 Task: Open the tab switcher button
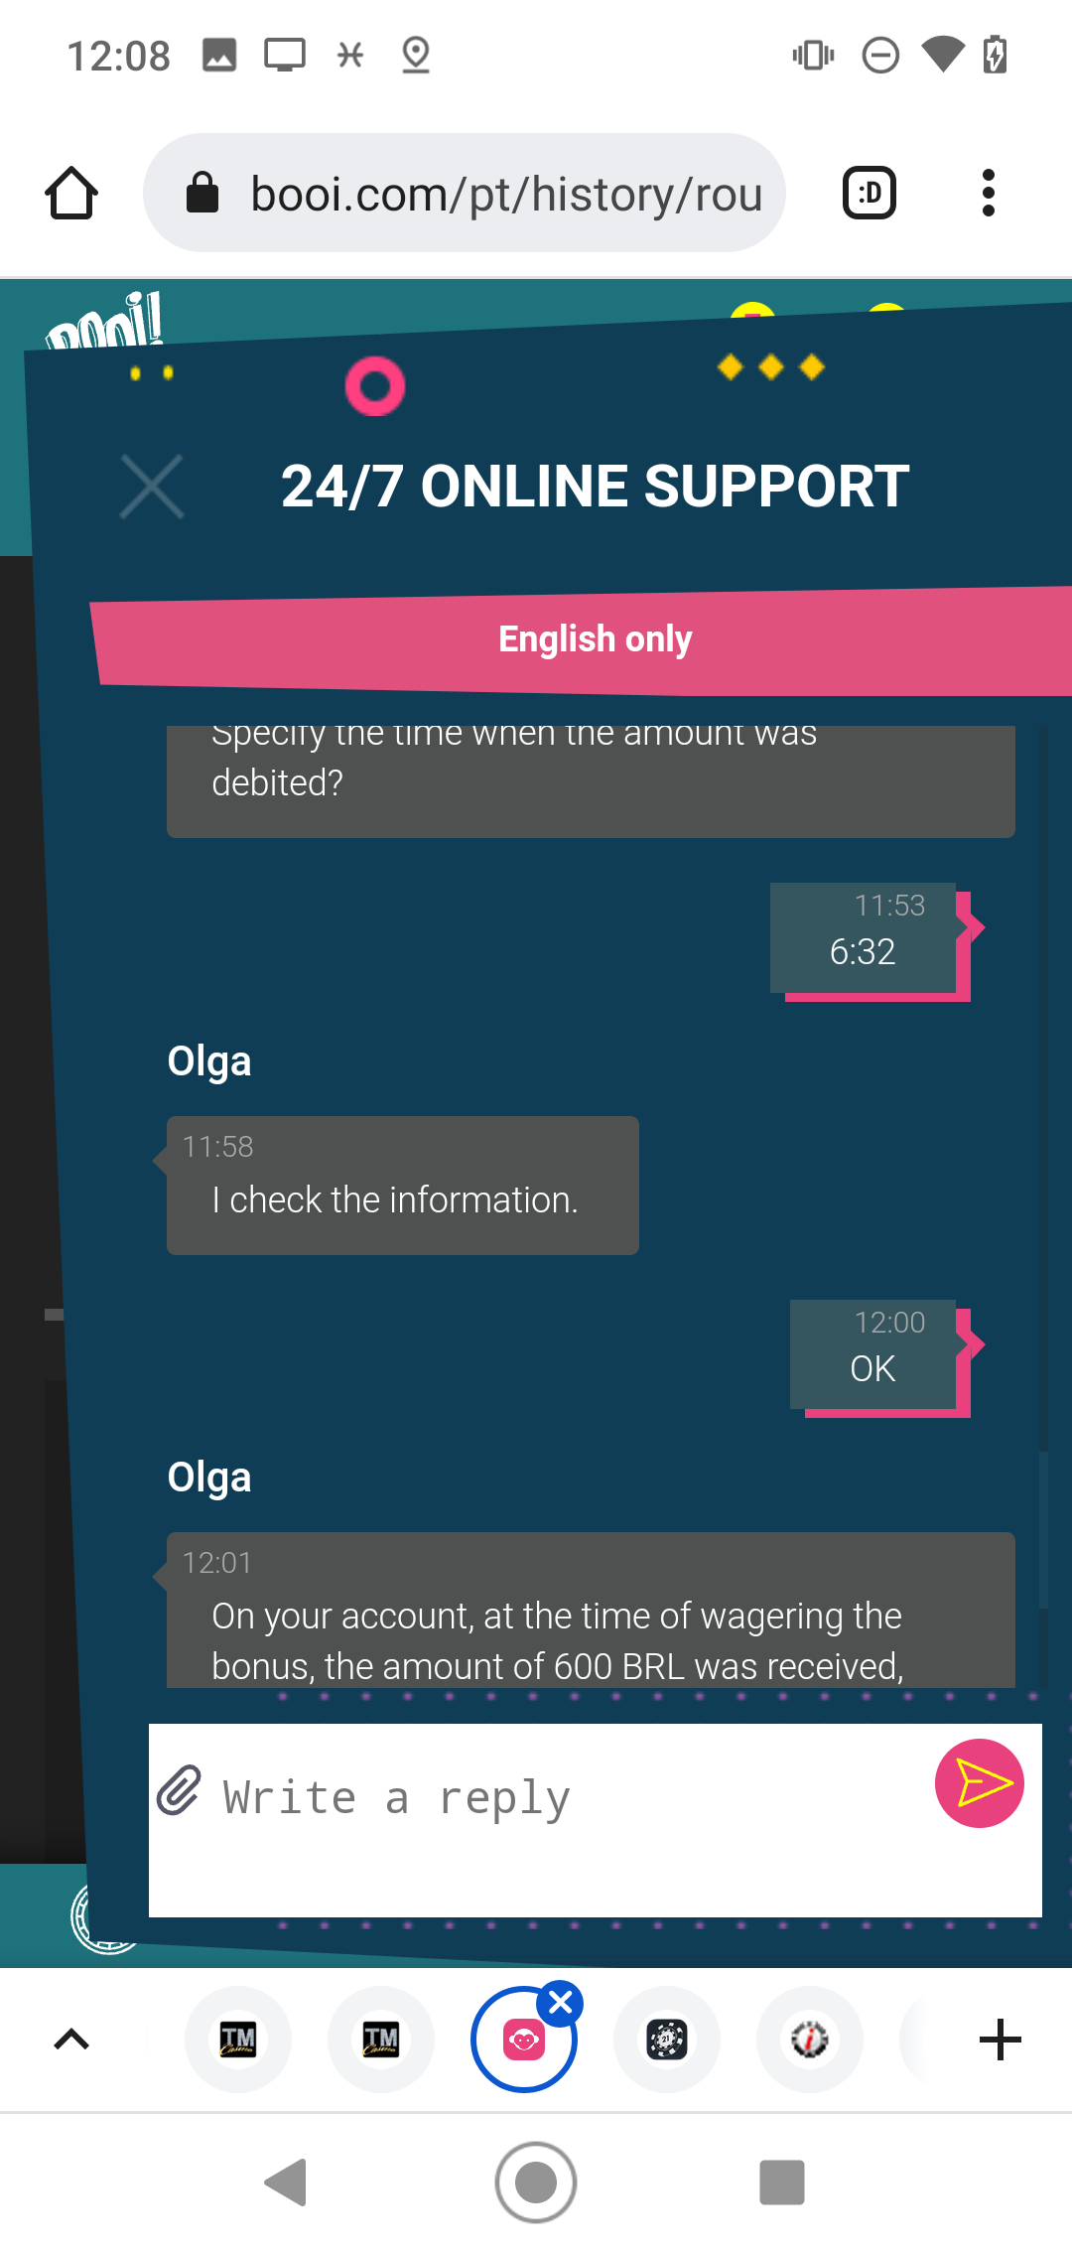tap(870, 193)
